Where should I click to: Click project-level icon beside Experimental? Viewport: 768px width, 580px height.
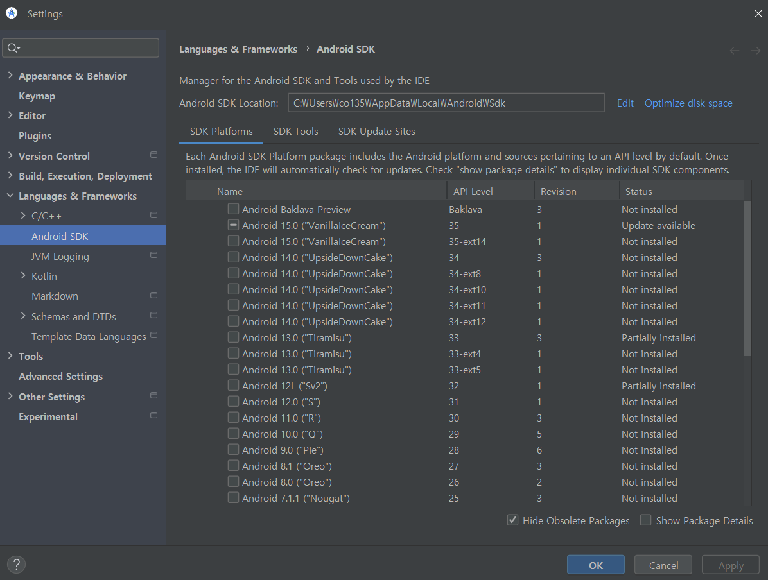(154, 416)
